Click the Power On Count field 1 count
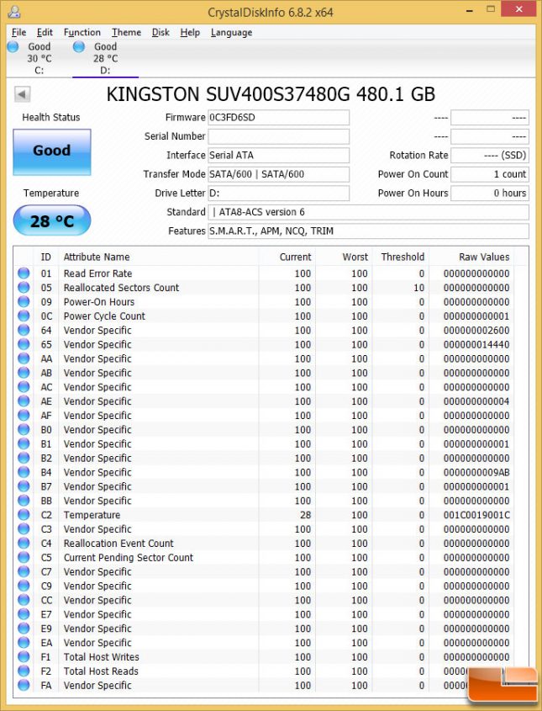 click(x=489, y=174)
